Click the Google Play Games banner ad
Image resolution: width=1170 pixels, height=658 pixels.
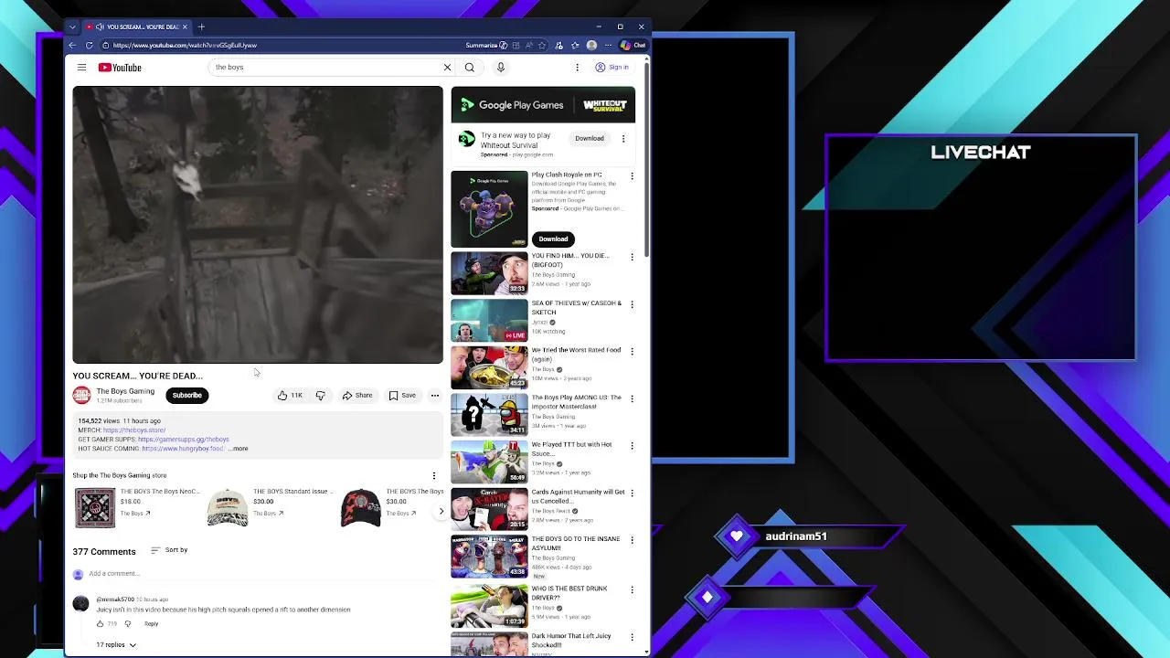(x=543, y=105)
